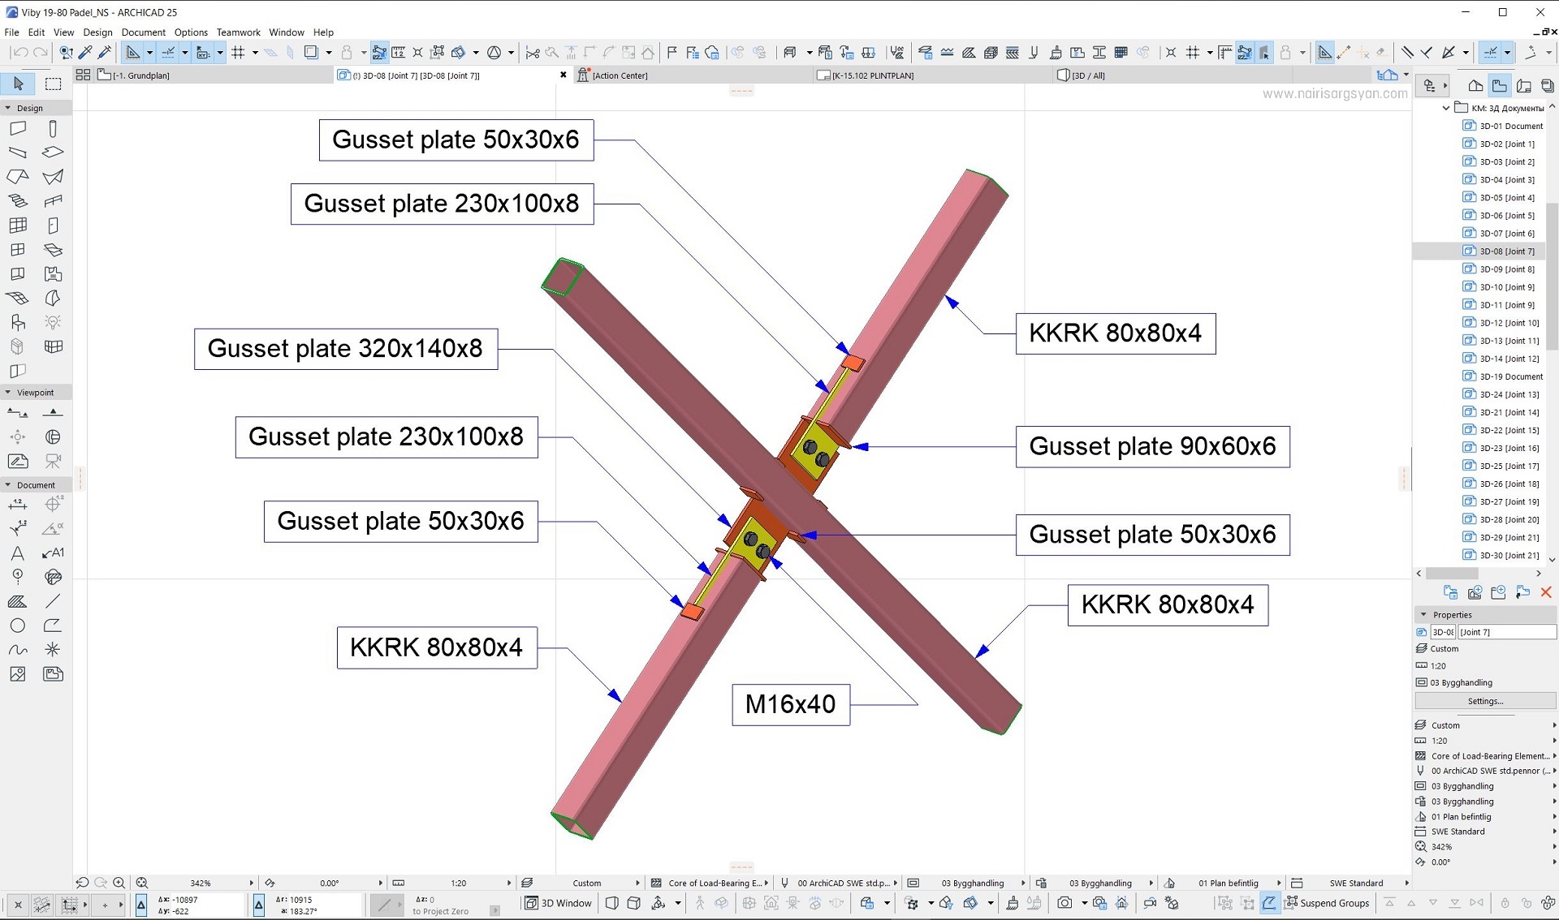Activate the Slab tool
Image resolution: width=1559 pixels, height=920 pixels.
pyautogui.click(x=53, y=153)
